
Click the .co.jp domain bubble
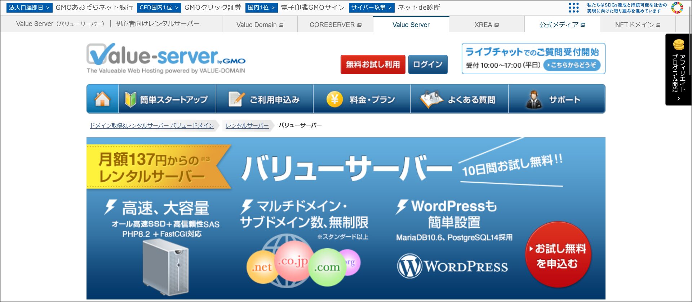(x=293, y=261)
